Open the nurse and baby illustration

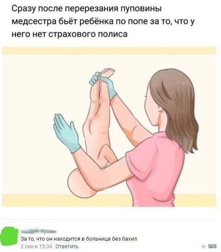coord(109,127)
